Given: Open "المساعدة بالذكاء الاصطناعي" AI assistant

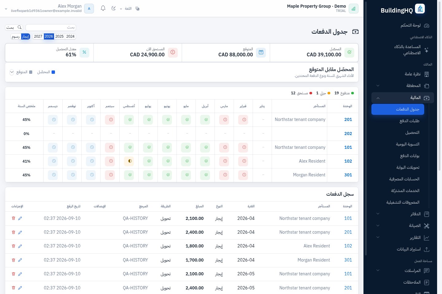Looking at the screenshot, I should [402, 50].
